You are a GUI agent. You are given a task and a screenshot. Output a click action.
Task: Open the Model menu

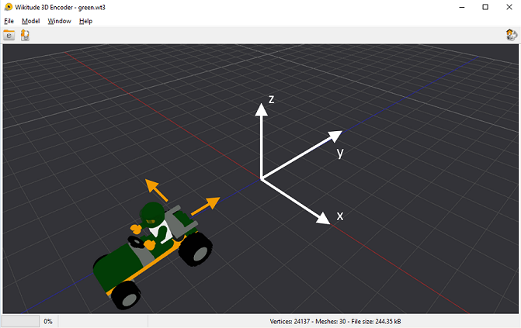point(30,21)
